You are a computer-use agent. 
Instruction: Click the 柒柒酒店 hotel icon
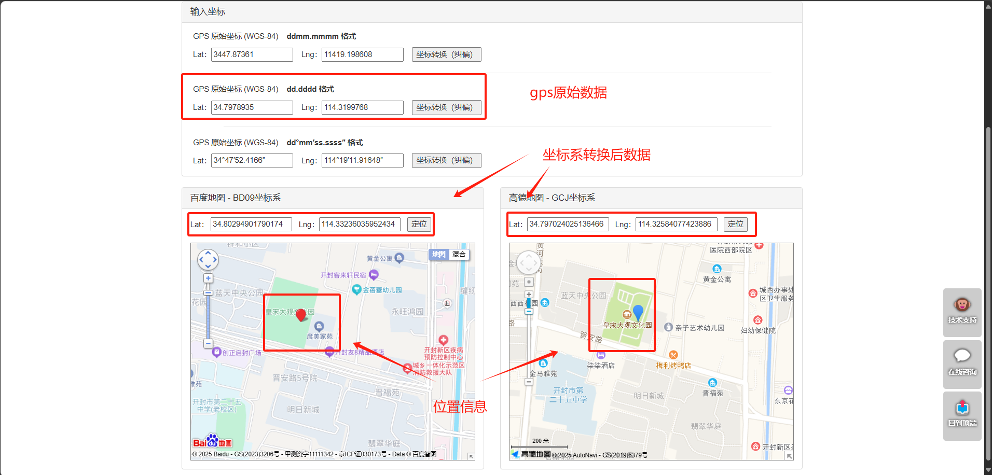pos(601,355)
